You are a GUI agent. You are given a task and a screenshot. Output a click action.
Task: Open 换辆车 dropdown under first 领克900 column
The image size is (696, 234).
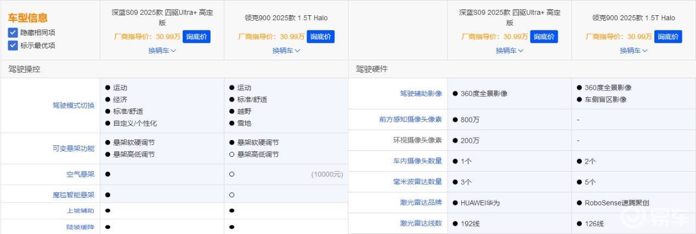point(286,50)
